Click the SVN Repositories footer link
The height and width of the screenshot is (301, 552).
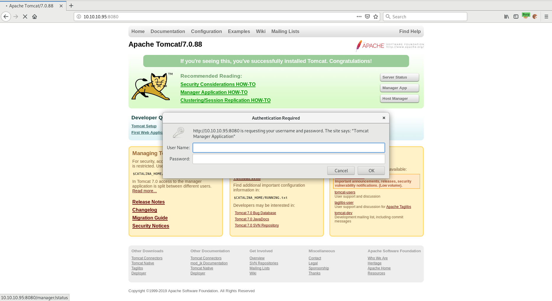(264, 263)
